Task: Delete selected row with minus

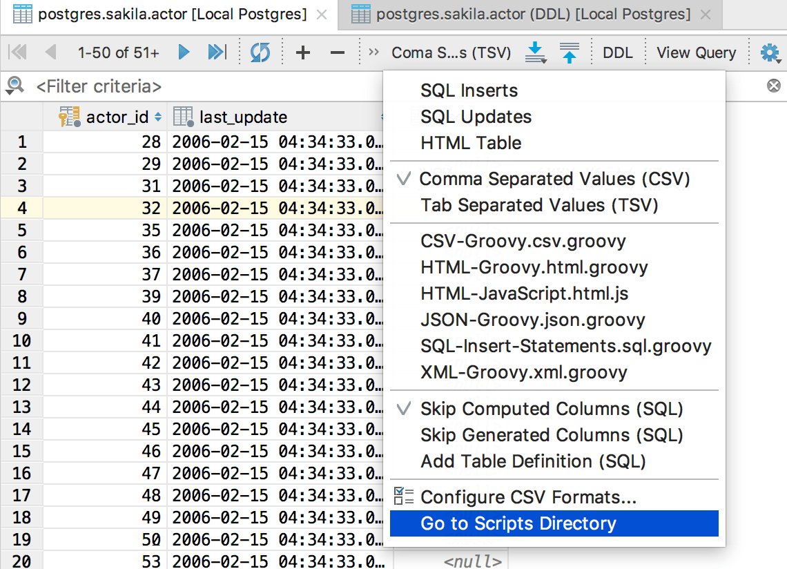Action: (338, 52)
